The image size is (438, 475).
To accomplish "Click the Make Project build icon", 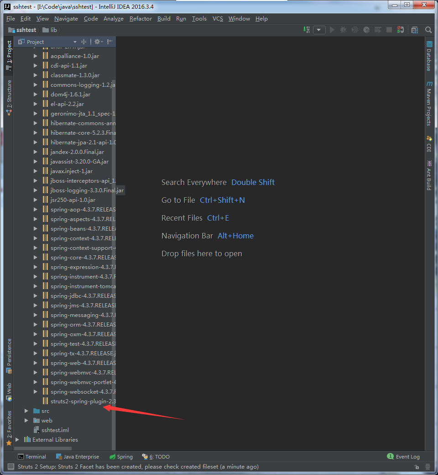I will pos(306,30).
